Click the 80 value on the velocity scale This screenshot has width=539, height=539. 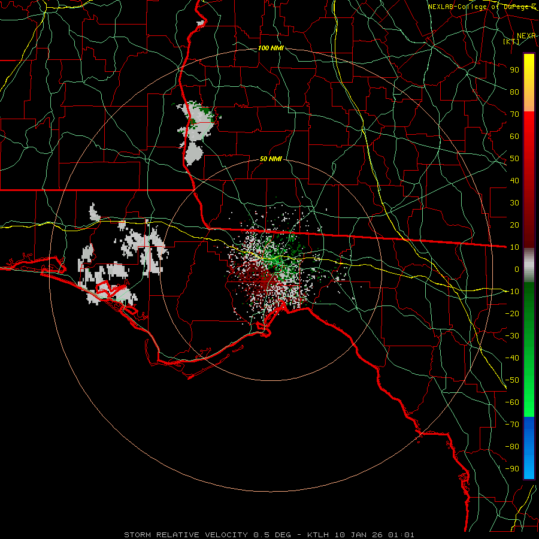click(514, 92)
